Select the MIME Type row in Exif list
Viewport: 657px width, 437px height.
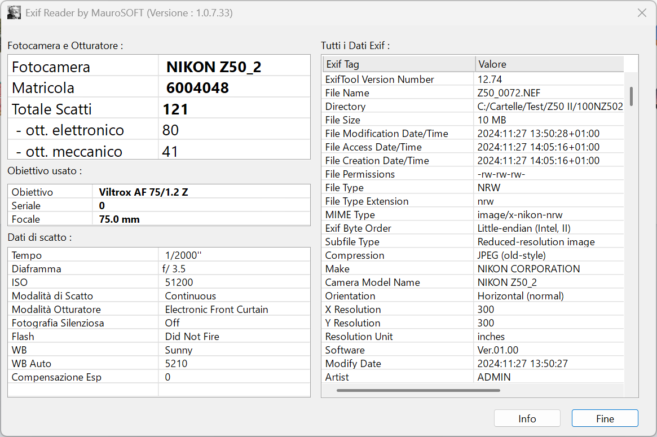coord(473,214)
